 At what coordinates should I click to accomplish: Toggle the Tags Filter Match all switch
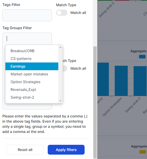click(x=62, y=13)
